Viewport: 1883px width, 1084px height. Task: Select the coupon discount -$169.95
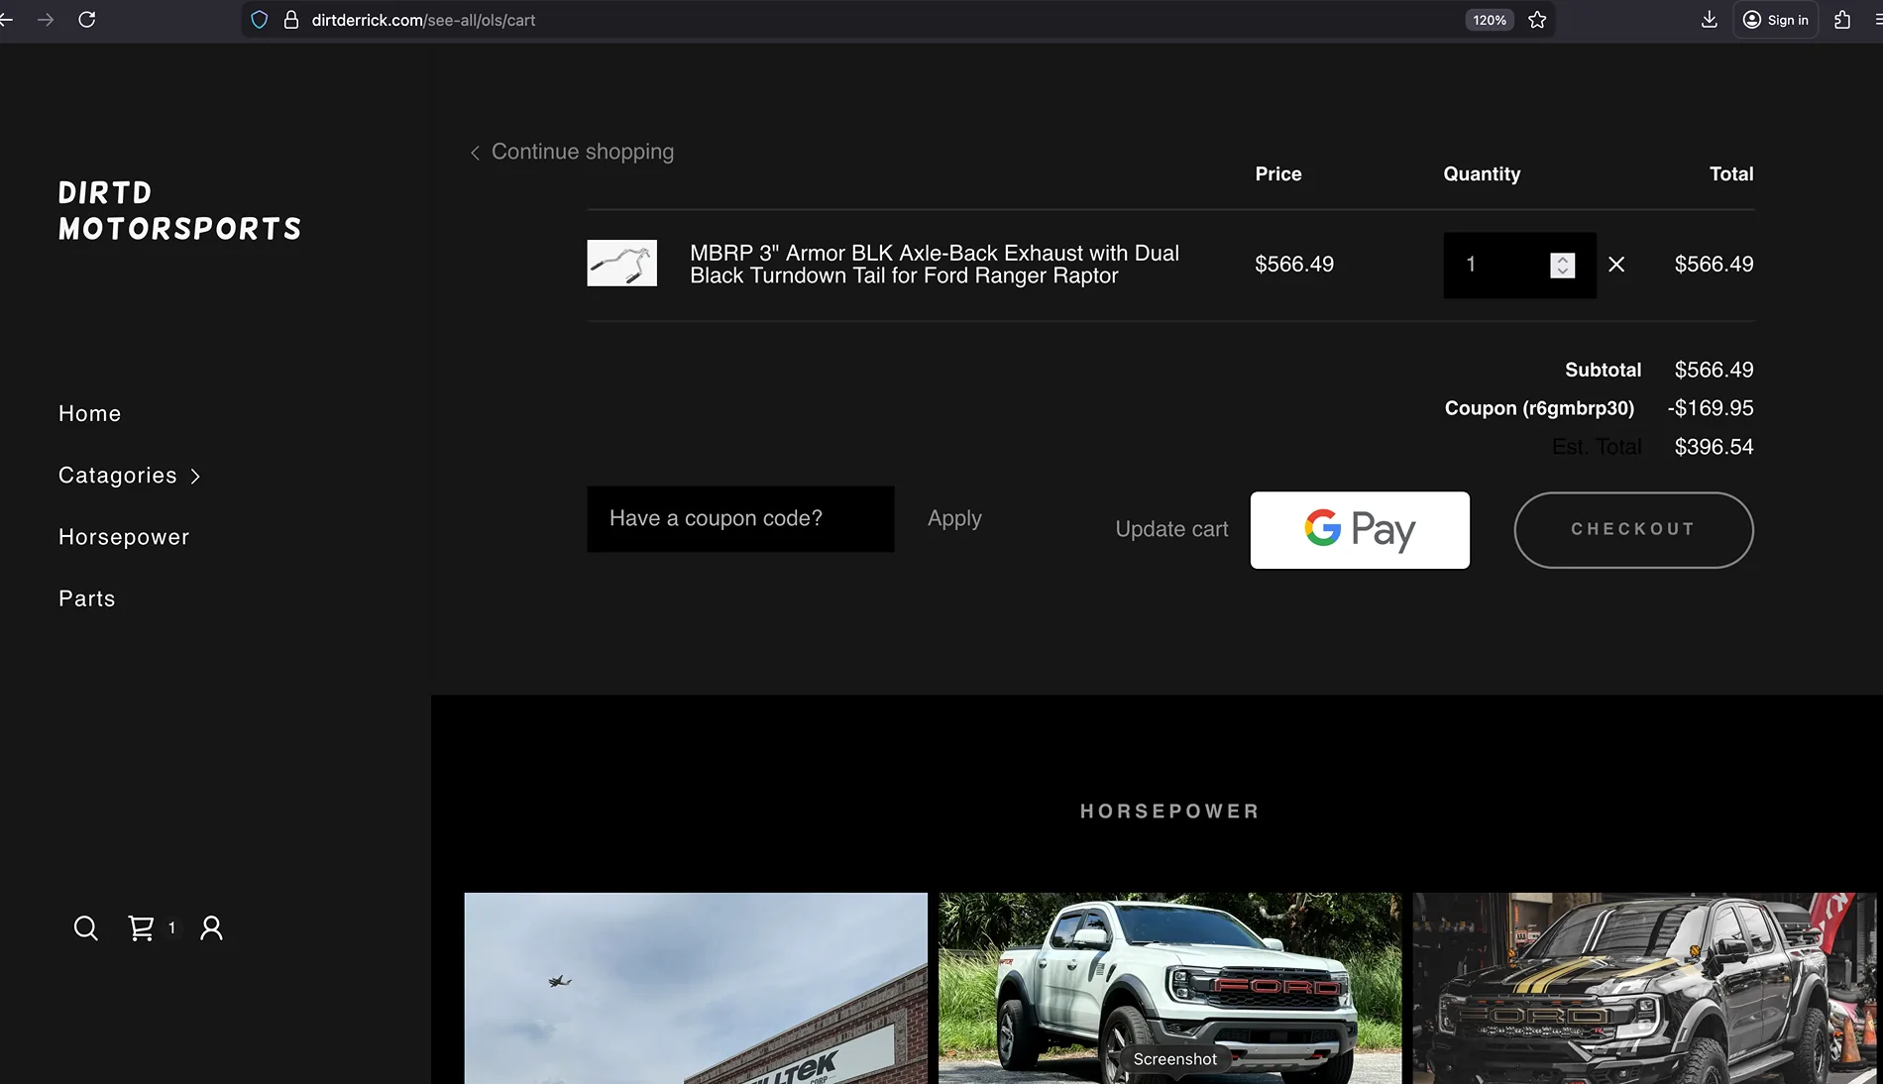1711,408
